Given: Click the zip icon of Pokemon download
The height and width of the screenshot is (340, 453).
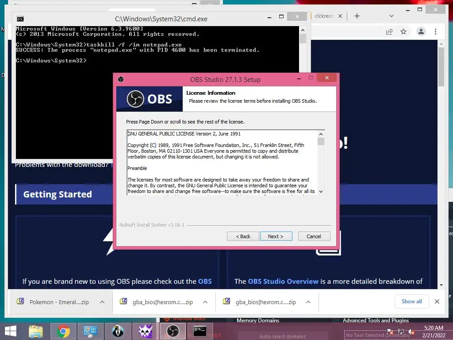Looking at the screenshot, I should (20, 301).
